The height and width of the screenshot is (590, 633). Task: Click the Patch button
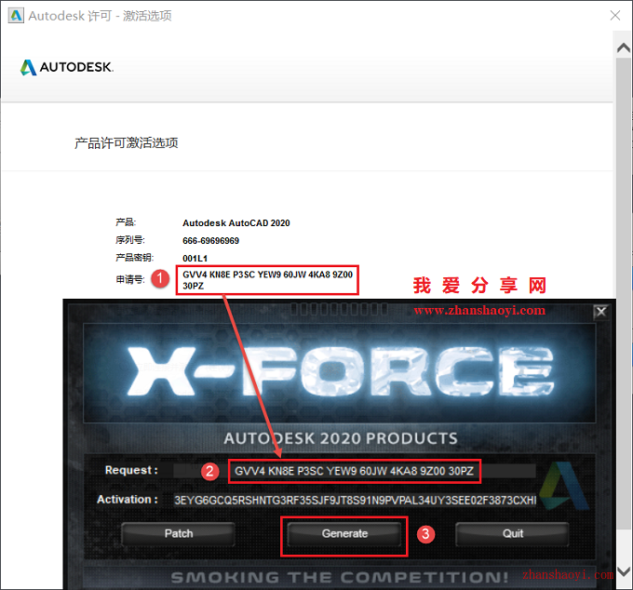point(179,533)
